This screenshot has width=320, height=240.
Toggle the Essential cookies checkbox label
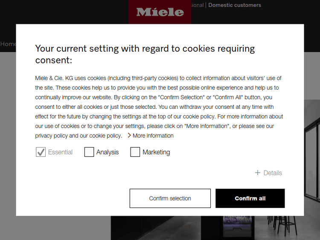[60, 152]
